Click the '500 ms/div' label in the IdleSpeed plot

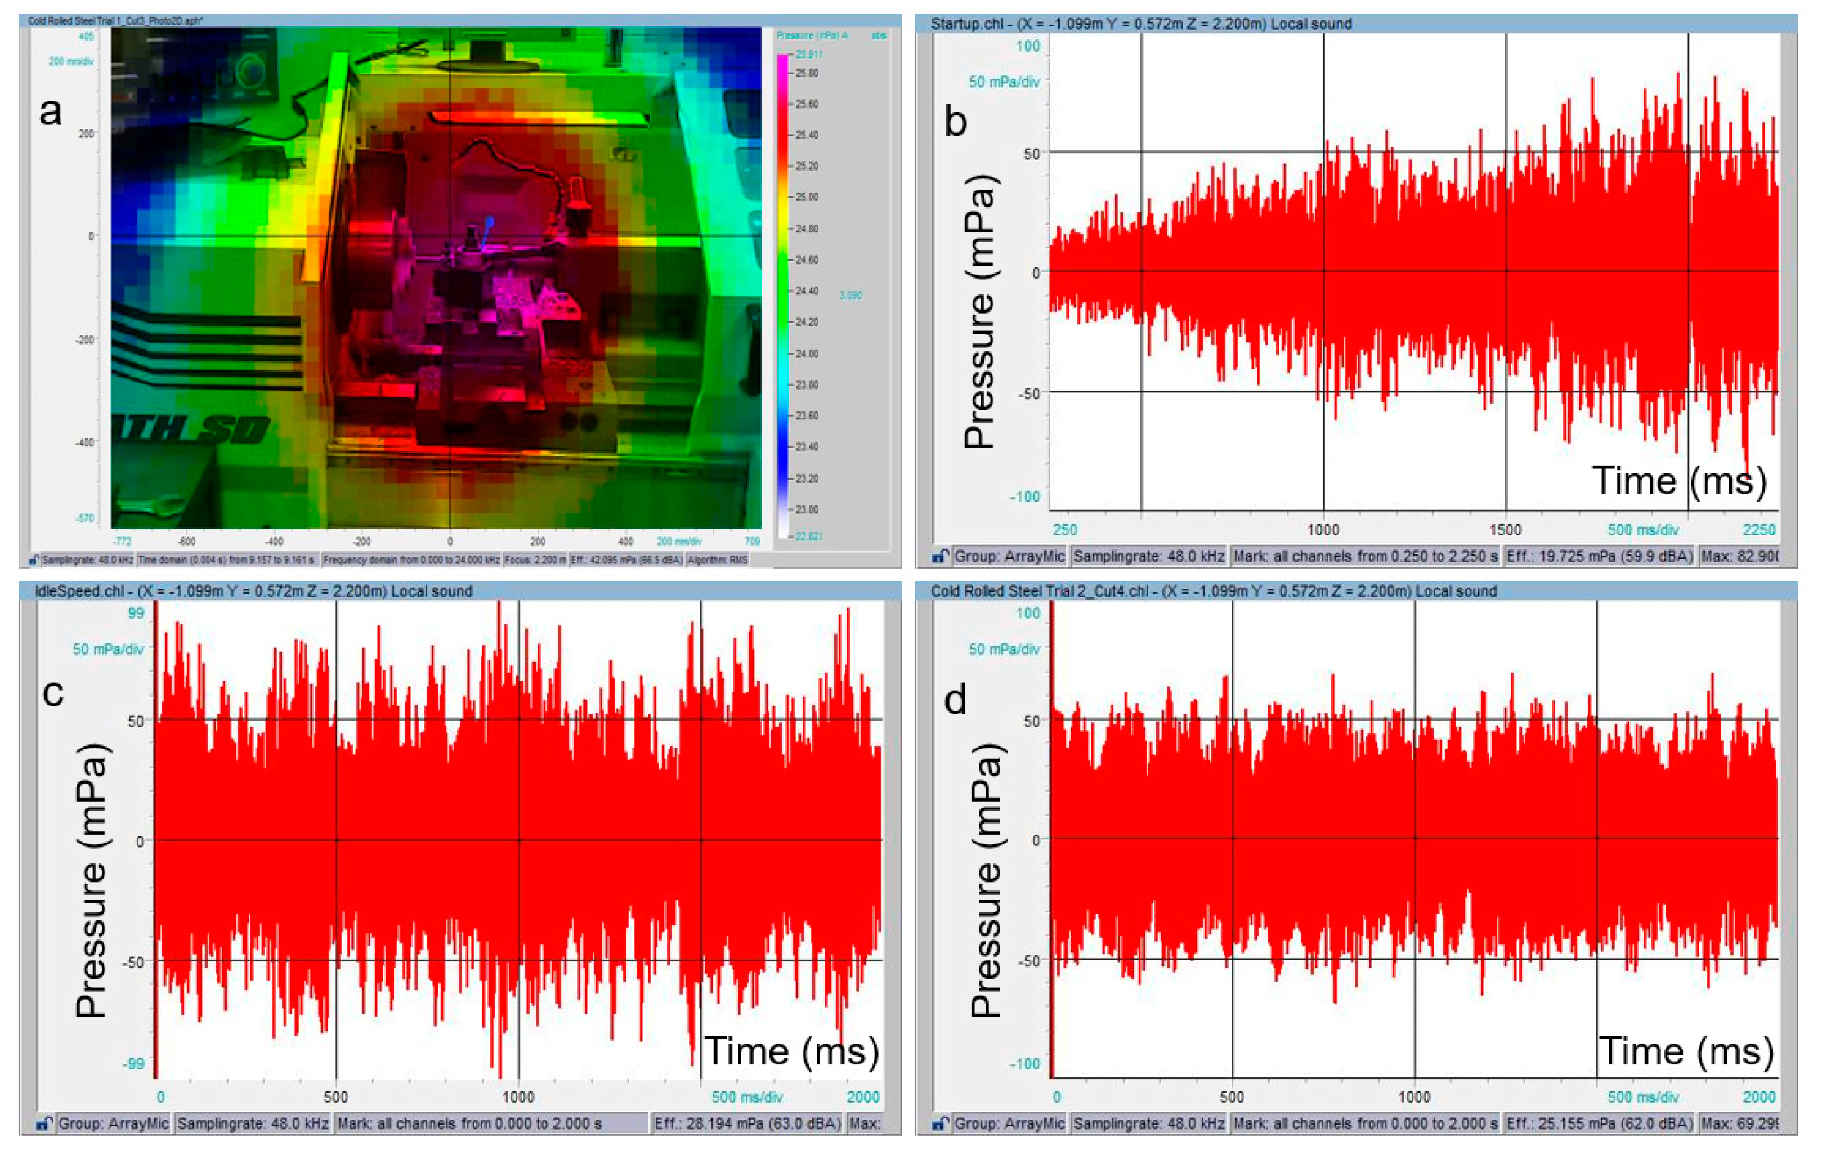tap(747, 1097)
